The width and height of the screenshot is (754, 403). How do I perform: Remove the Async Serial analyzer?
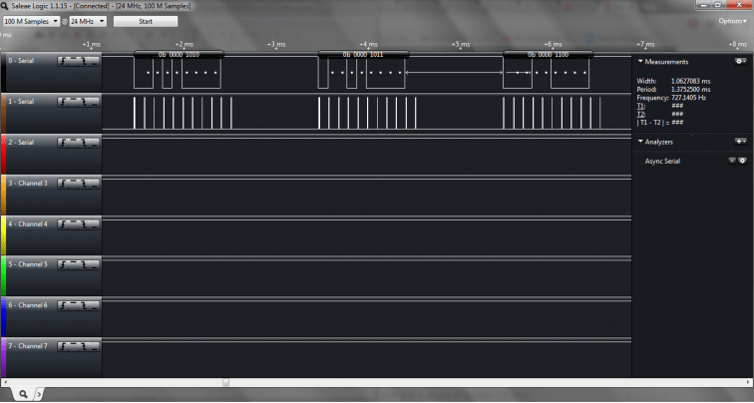coord(732,161)
